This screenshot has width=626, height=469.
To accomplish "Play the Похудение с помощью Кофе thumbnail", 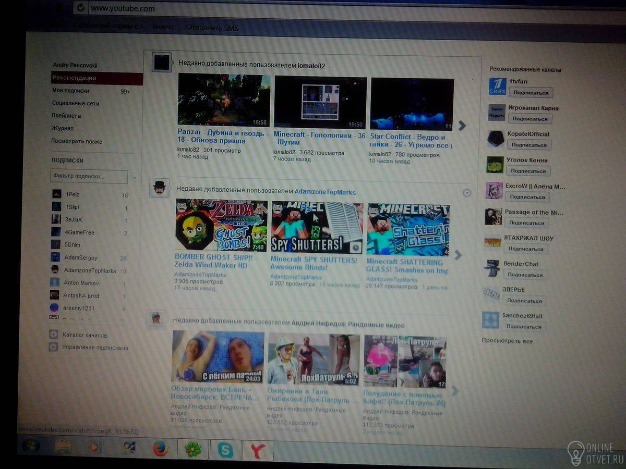I will tap(405, 361).
